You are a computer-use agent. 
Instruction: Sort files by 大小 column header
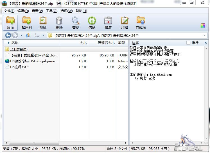pyautogui.click(x=83, y=43)
